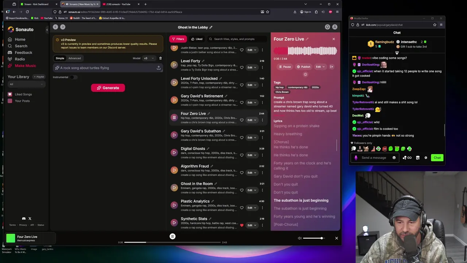The width and height of the screenshot is (467, 263).
Task: Select the hip hop tag
Action: (279, 87)
